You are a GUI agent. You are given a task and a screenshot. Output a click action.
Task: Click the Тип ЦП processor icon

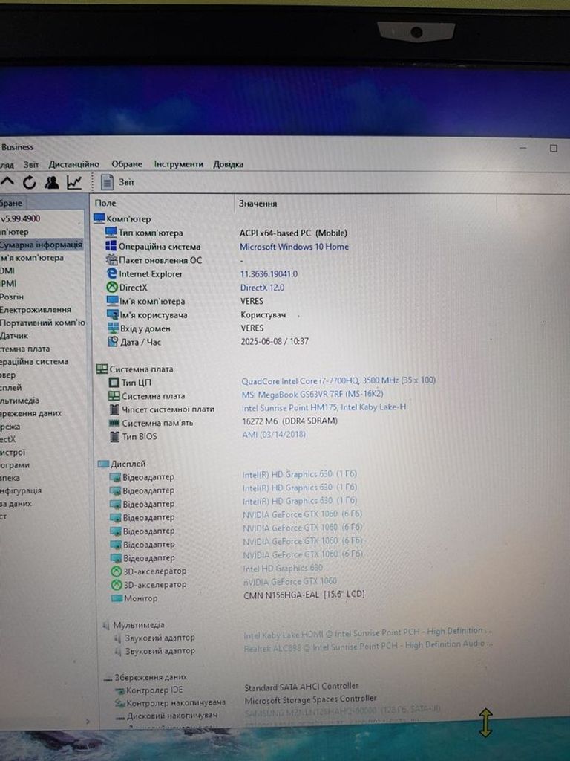(114, 383)
